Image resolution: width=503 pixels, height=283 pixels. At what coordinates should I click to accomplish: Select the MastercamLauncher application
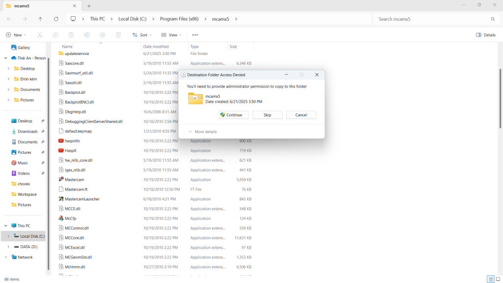(x=79, y=199)
